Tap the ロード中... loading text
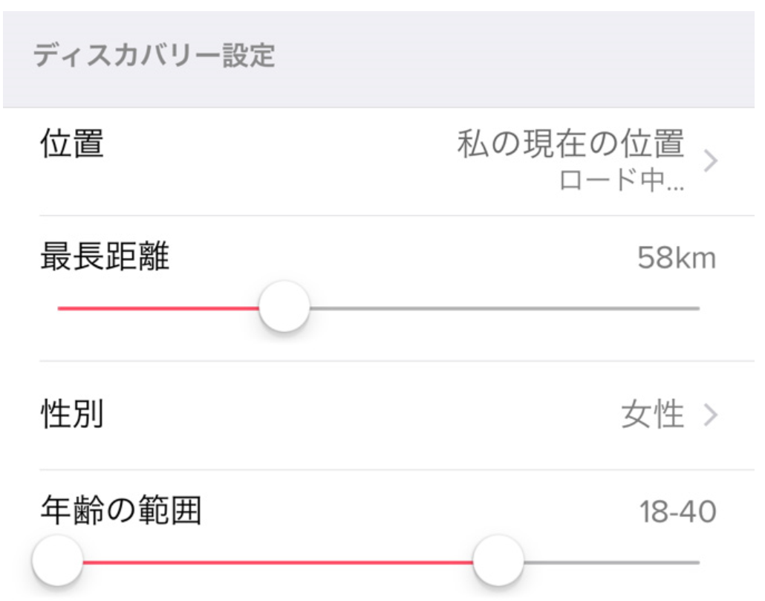The width and height of the screenshot is (765, 601). (621, 182)
